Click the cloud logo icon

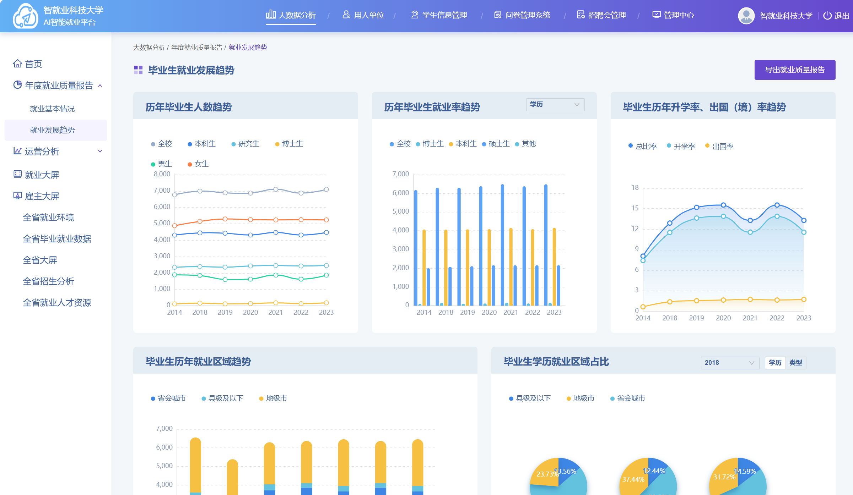point(25,16)
